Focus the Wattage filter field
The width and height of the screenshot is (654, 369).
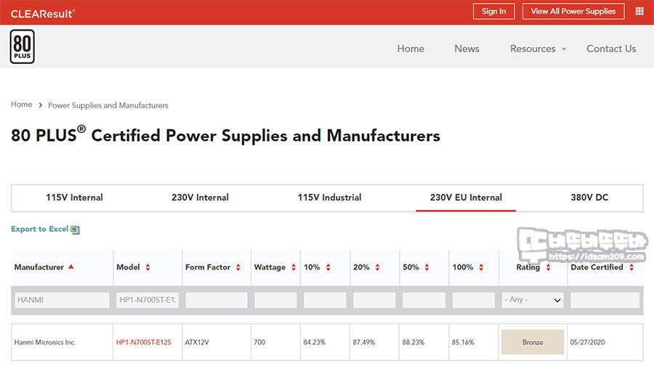tap(275, 300)
